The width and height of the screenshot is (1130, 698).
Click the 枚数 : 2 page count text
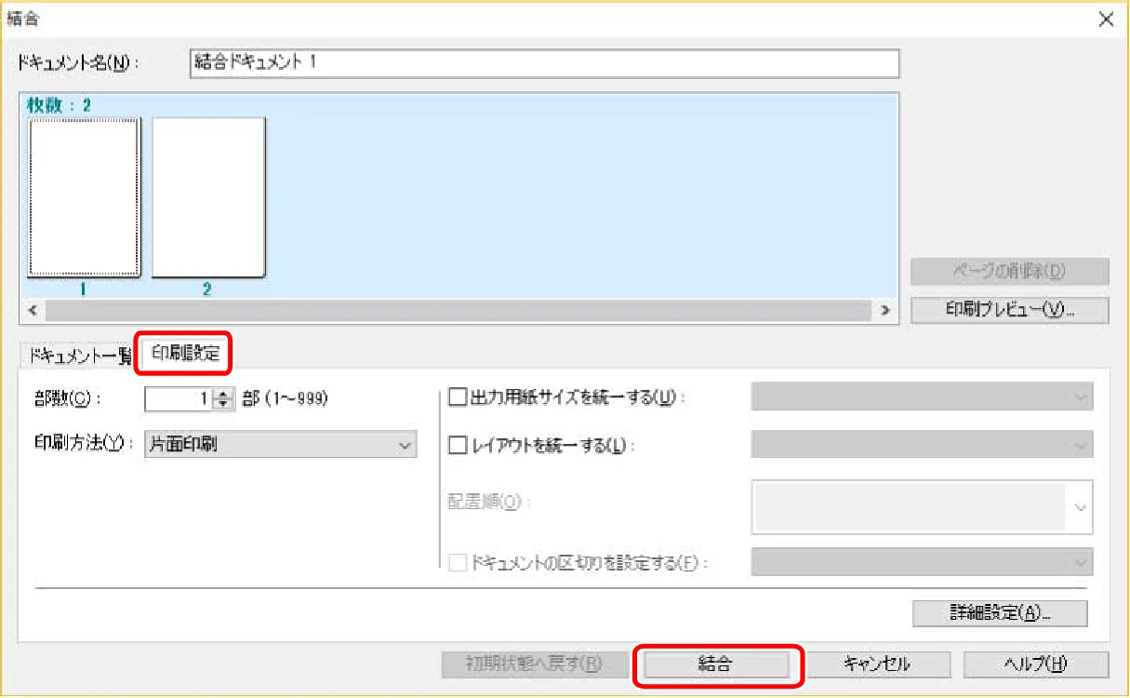pos(59,105)
